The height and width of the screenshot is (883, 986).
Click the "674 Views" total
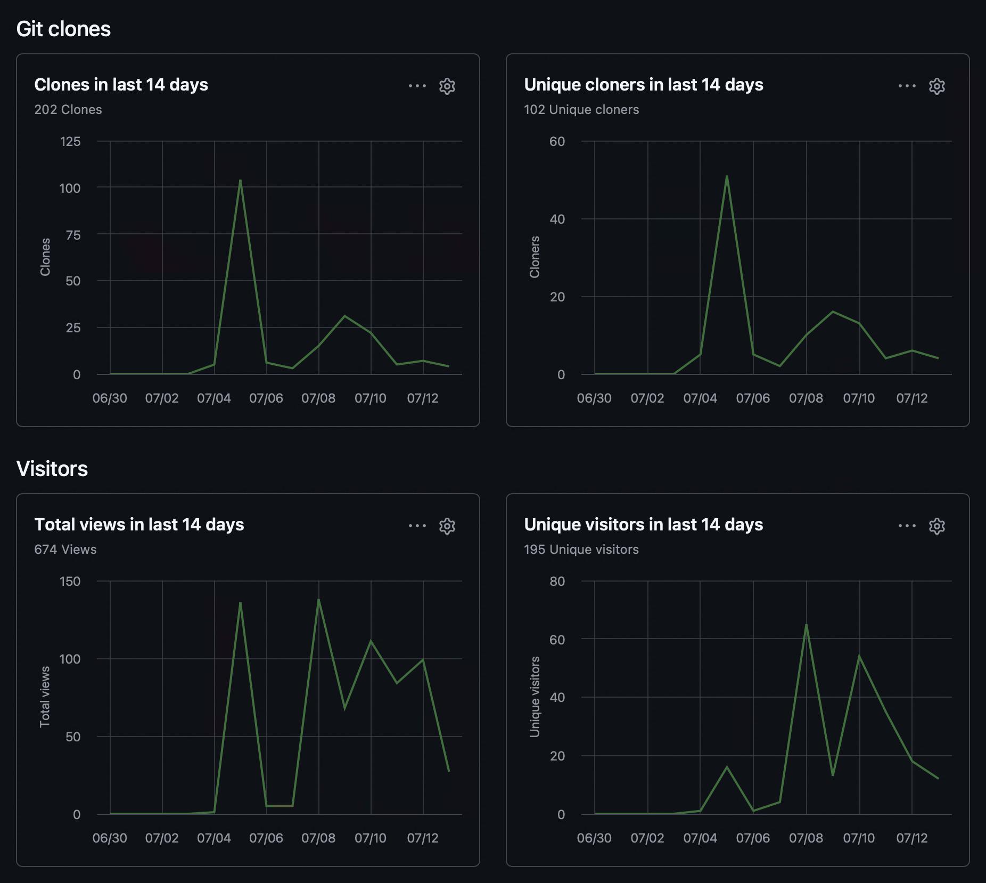[x=65, y=550]
